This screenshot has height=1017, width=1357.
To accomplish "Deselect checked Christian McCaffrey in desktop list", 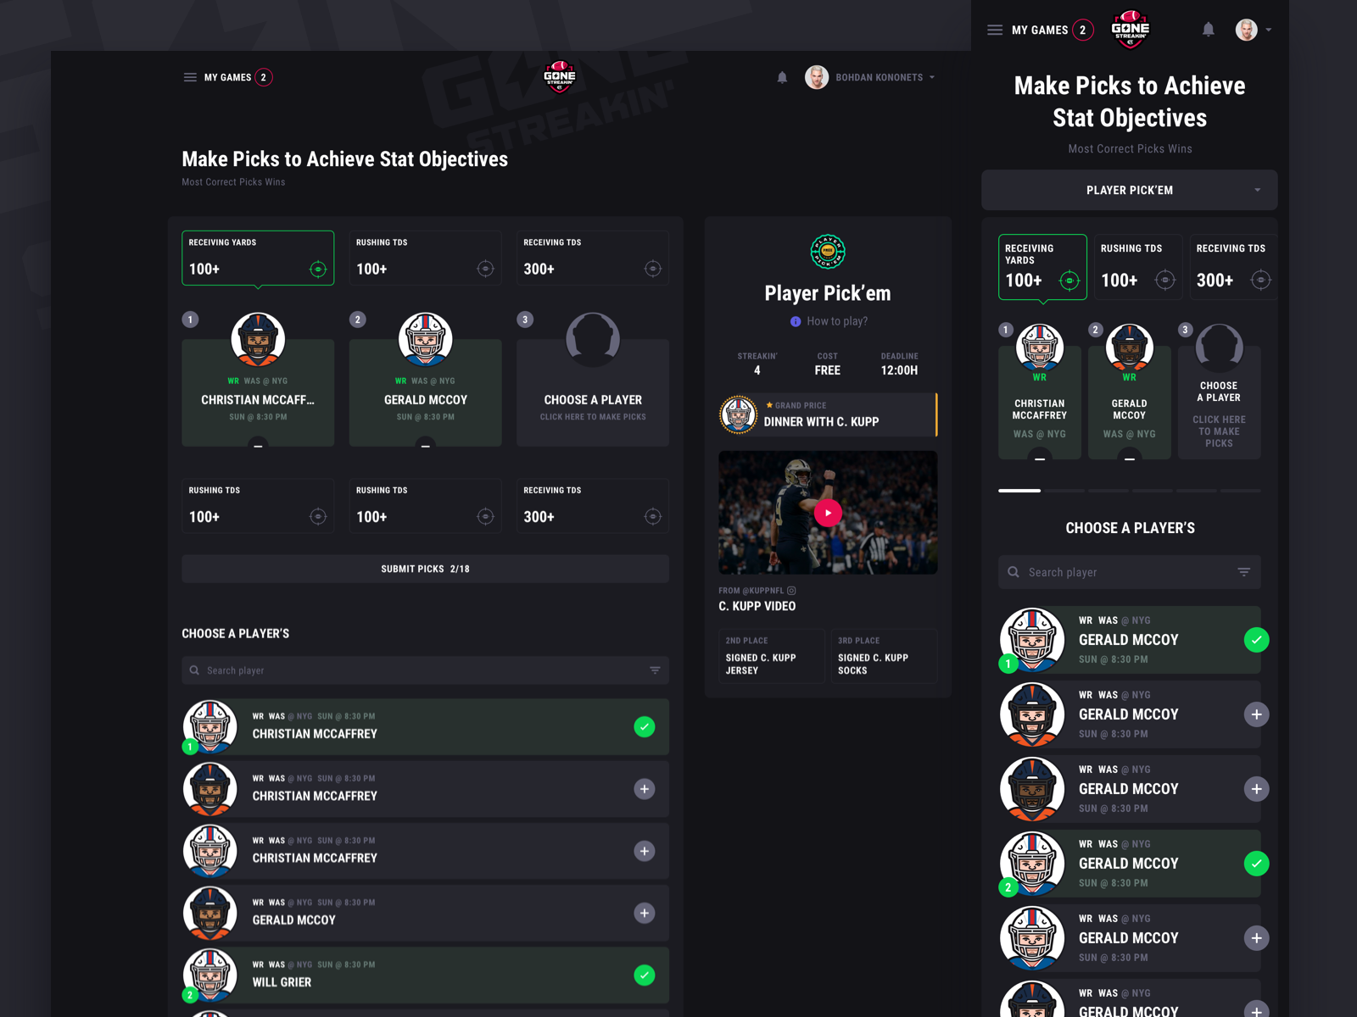I will (x=645, y=726).
